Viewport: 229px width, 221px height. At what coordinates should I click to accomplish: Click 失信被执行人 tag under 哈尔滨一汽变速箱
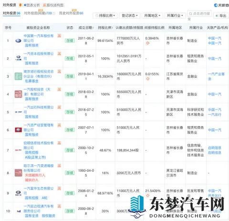pyautogui.click(x=35, y=175)
